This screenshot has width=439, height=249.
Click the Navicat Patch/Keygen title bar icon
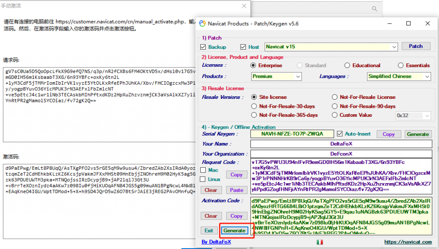tap(202, 23)
